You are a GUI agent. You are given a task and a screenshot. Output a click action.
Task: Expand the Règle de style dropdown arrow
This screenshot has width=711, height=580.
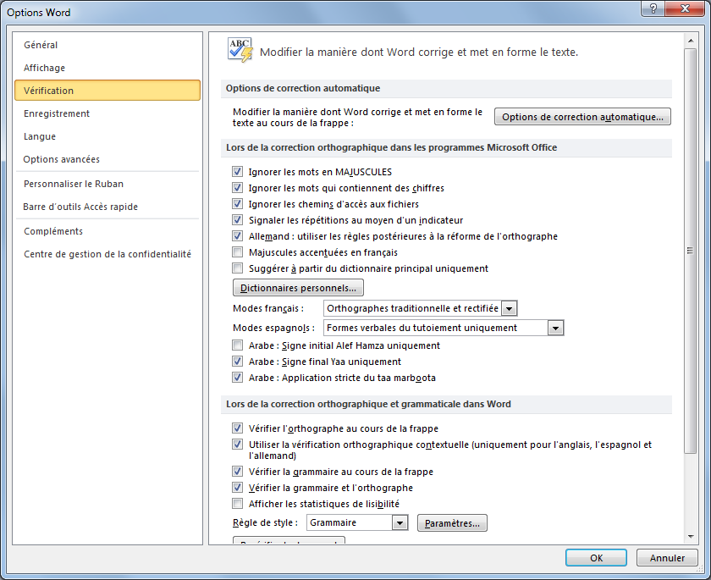point(400,523)
